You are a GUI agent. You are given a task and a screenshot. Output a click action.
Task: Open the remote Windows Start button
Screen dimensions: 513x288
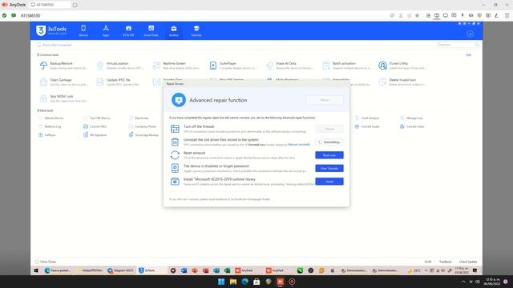(36, 270)
